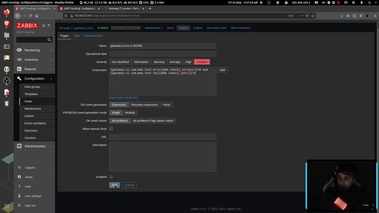Screen dimensions: 379x213
Task: Click Firefox home icon
Action: (x=37, y=16)
